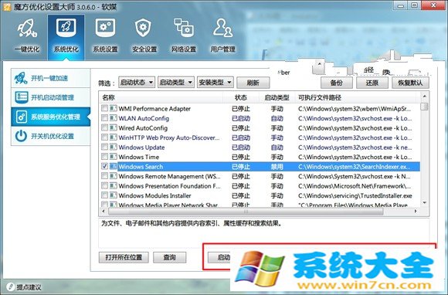Click the 提点建议 pencil icon
448x295 pixels.
click(x=10, y=287)
